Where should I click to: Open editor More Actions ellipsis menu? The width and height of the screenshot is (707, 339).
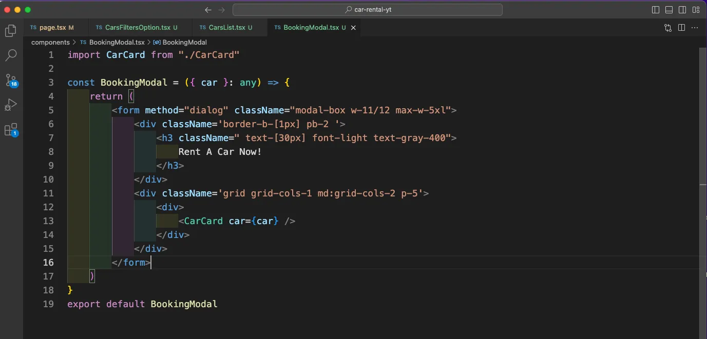click(x=696, y=28)
